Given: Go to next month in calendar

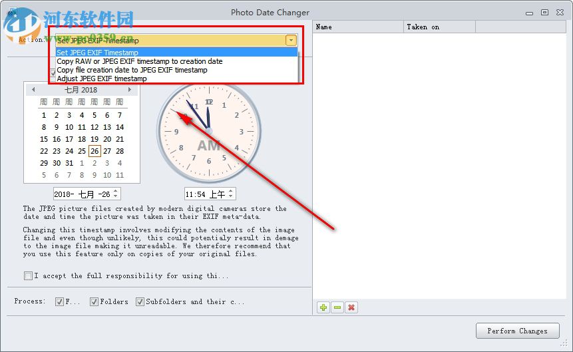Looking at the screenshot, I should click(x=130, y=90).
